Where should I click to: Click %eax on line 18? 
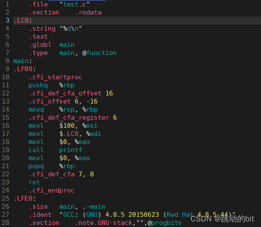point(82,142)
